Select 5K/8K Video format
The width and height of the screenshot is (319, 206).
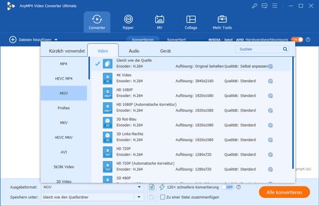(x=64, y=167)
